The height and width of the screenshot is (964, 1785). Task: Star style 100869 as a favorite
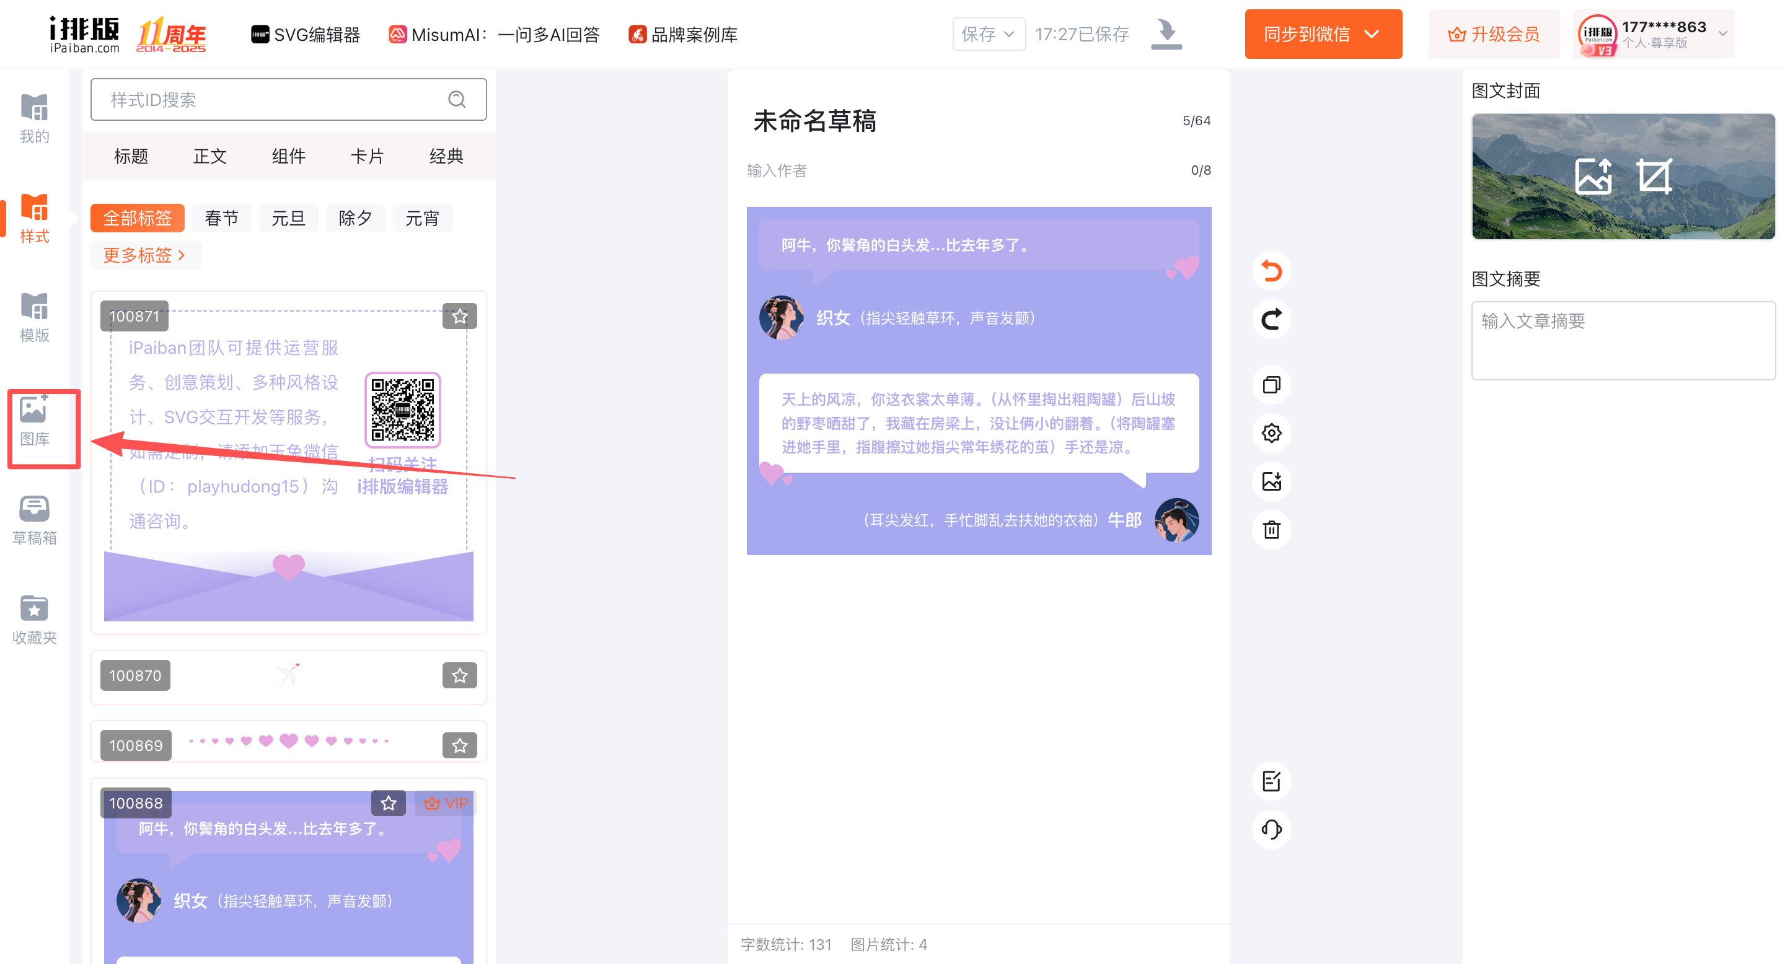(x=459, y=745)
